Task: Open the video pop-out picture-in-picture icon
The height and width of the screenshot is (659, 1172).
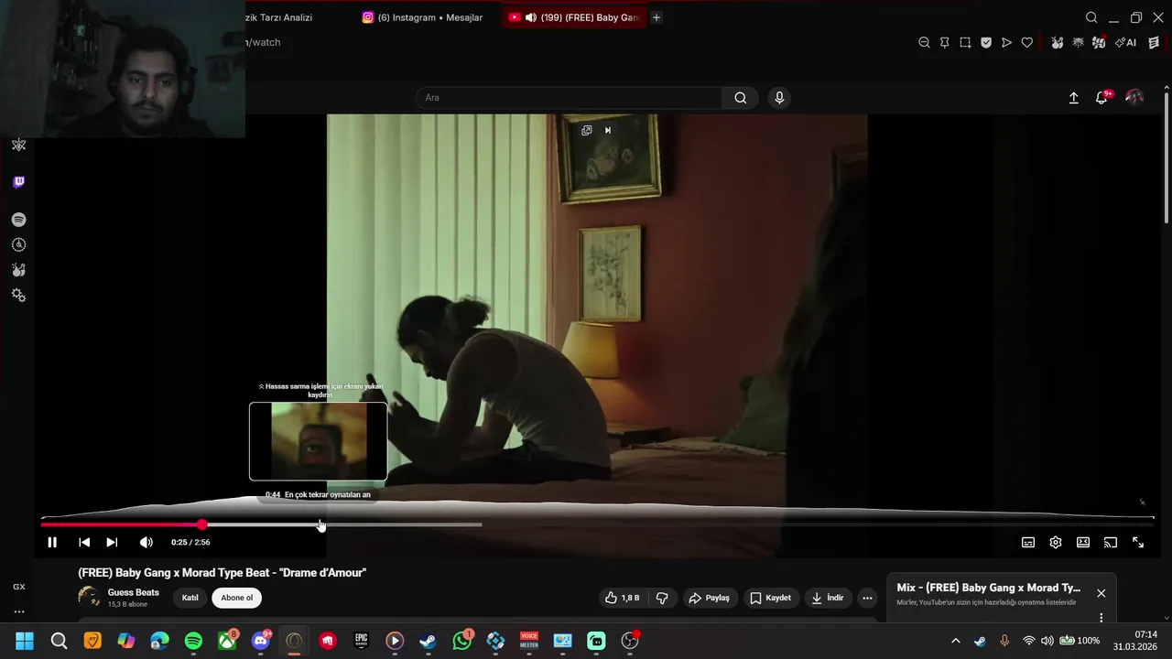Action: pyautogui.click(x=587, y=130)
